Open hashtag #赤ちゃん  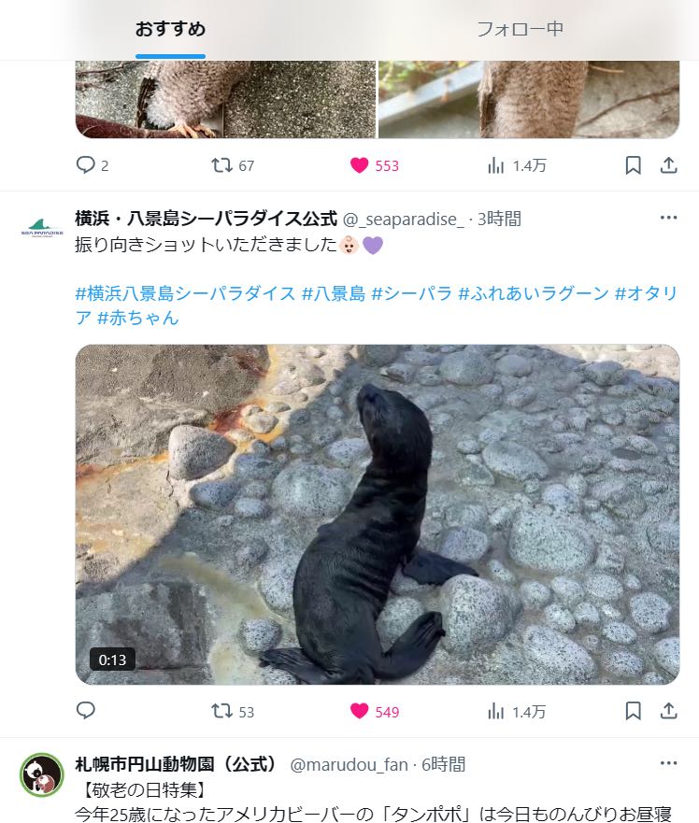click(138, 318)
